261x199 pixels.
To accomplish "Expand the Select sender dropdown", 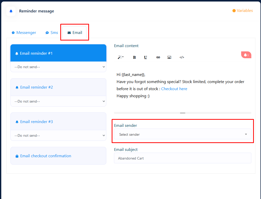I will point(182,134).
